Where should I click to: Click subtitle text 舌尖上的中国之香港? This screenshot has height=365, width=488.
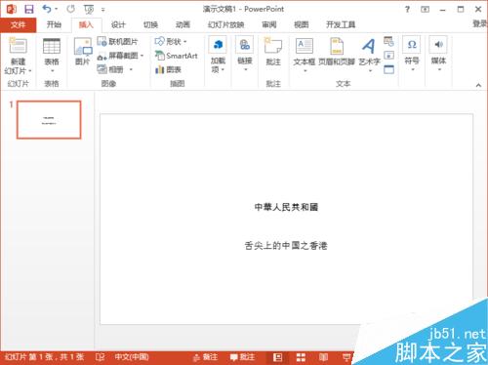pos(286,246)
